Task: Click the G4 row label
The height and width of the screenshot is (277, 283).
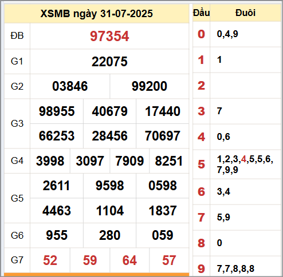Action: 17,160
